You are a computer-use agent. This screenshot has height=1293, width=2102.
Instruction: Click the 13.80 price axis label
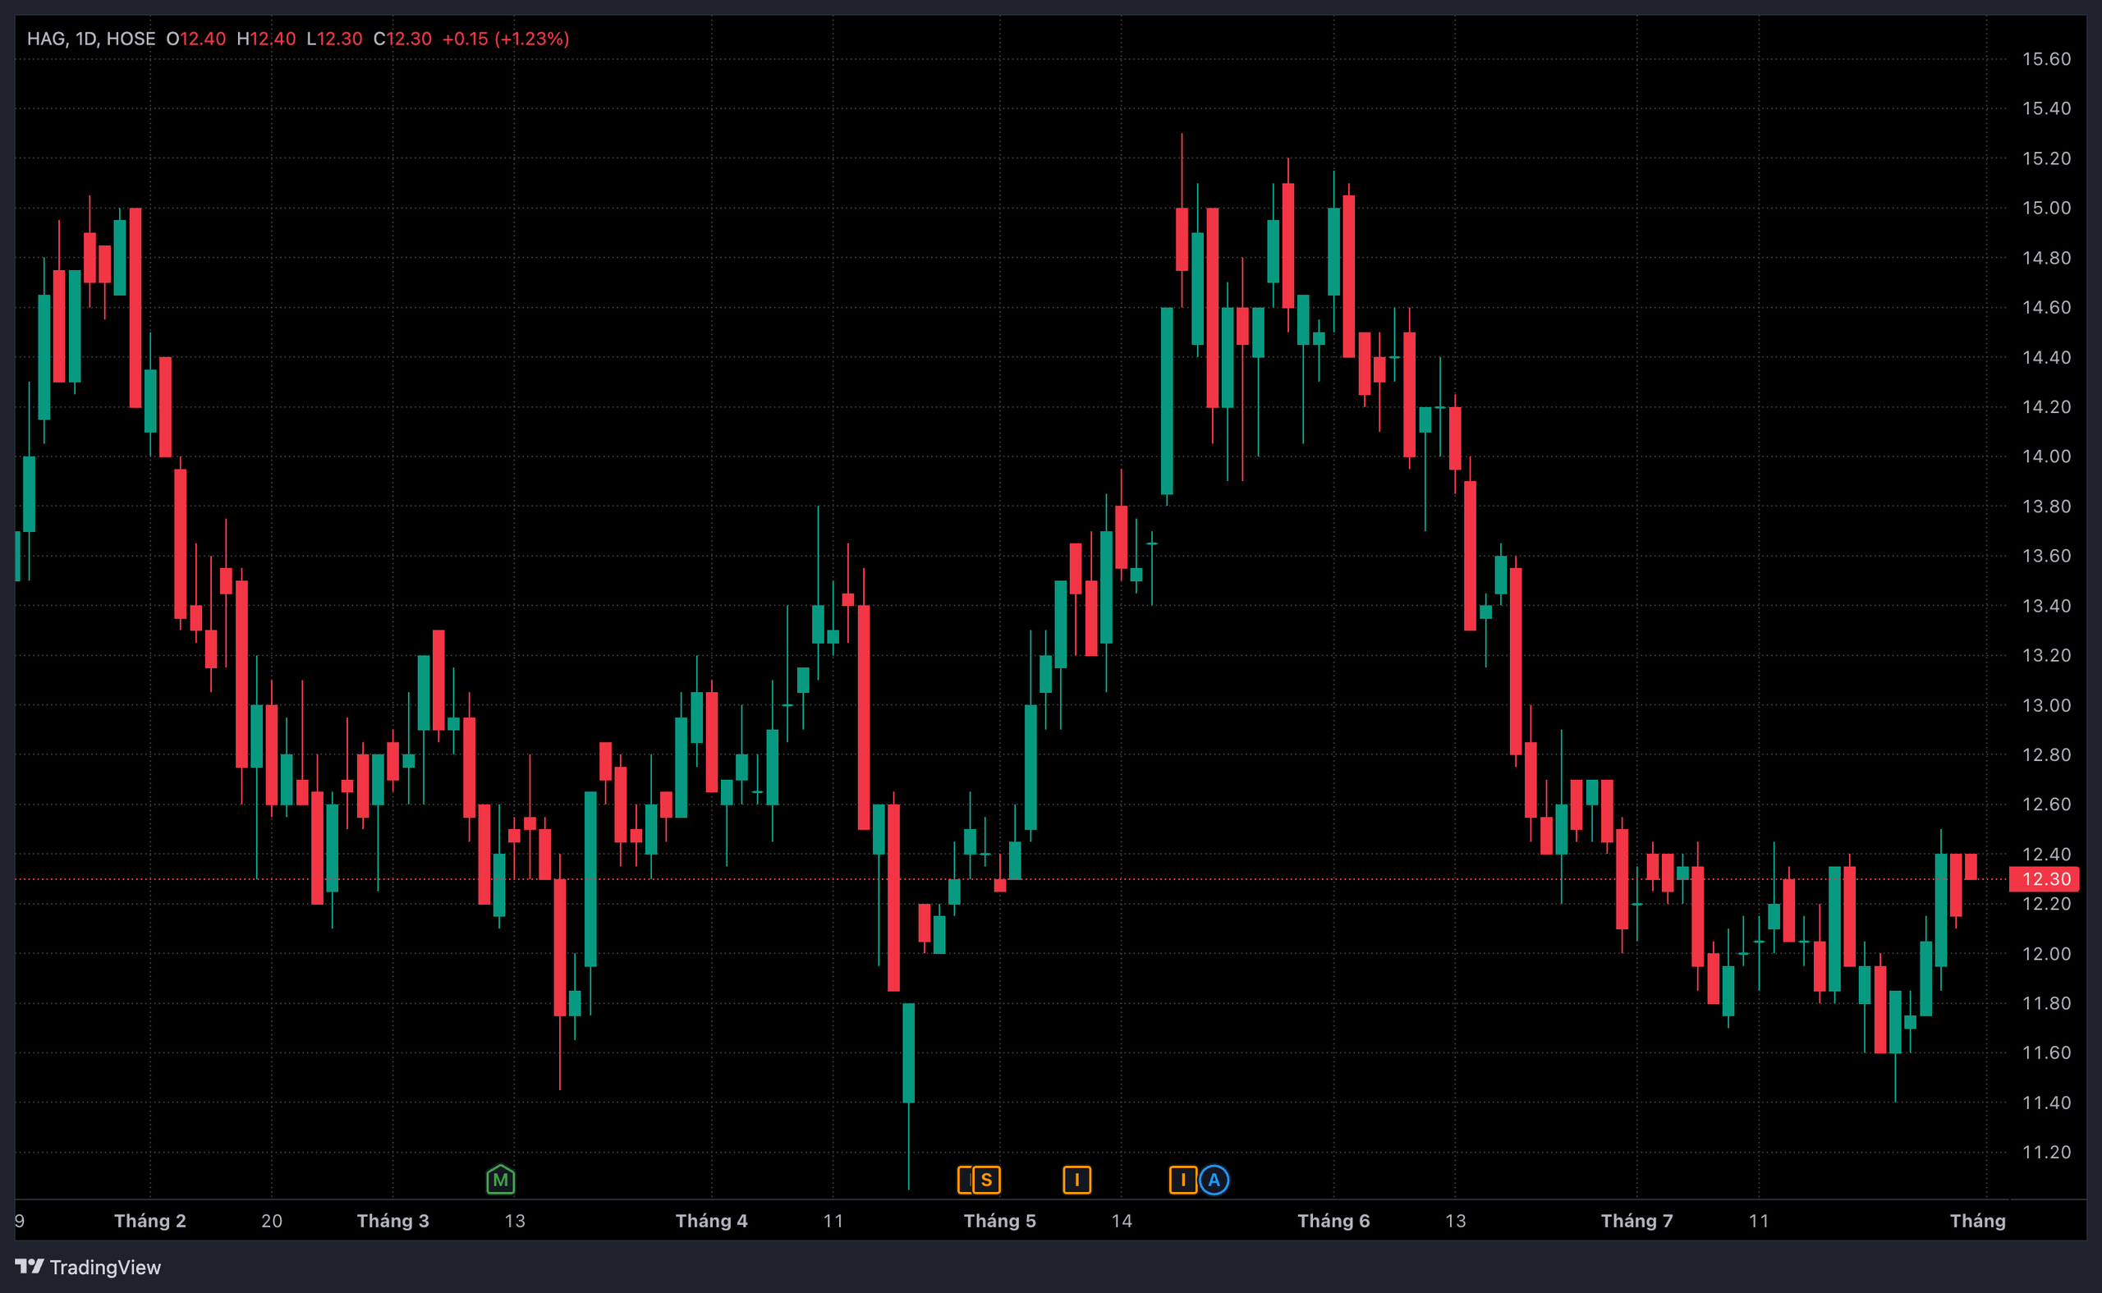tap(2045, 507)
